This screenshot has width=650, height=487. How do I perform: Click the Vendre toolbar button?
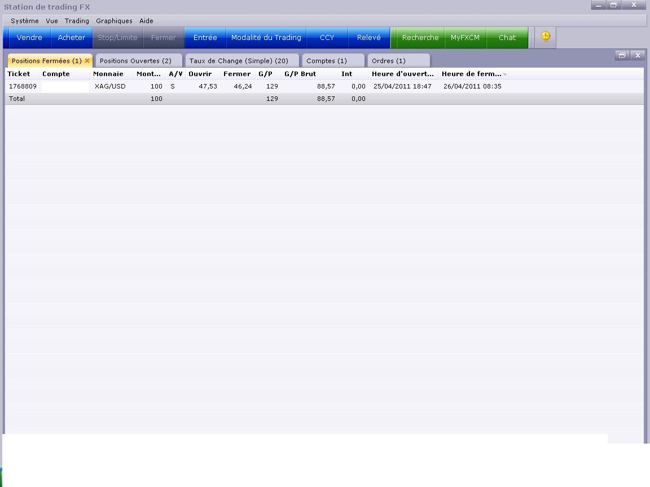[x=29, y=38]
